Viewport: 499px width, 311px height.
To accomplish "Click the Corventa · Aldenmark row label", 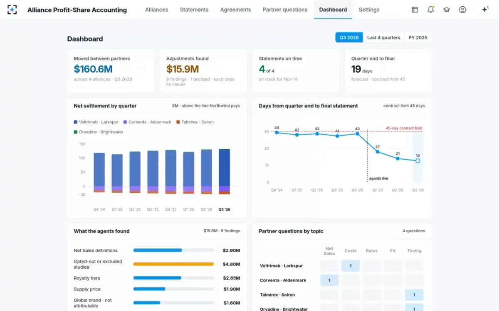I will pyautogui.click(x=283, y=280).
